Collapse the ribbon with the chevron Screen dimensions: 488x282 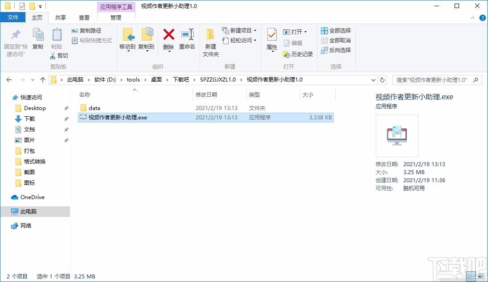tap(472, 18)
